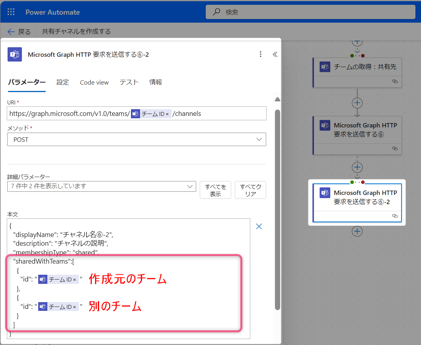Click the すべてクリア button
Screen dimensions: 421x345
(251, 190)
